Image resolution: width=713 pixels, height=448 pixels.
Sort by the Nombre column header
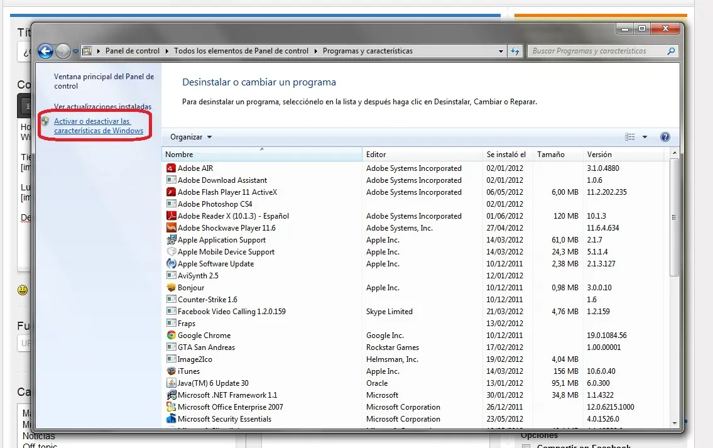click(x=261, y=155)
